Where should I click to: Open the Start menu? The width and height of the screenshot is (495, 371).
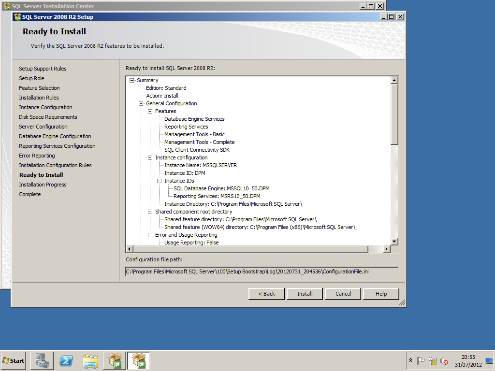[x=13, y=360]
